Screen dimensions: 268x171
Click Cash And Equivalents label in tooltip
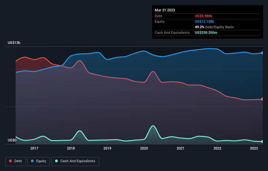tap(172, 33)
